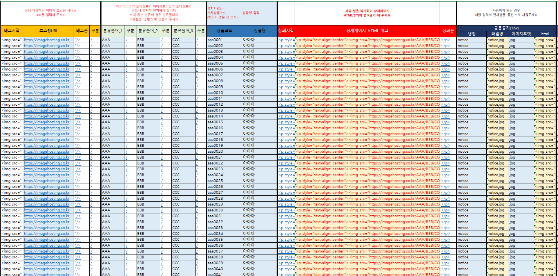The height and width of the screenshot is (276, 558).
Task: Click the 아아아 name cell in row aaa0029
Action: pyautogui.click(x=259, y=204)
